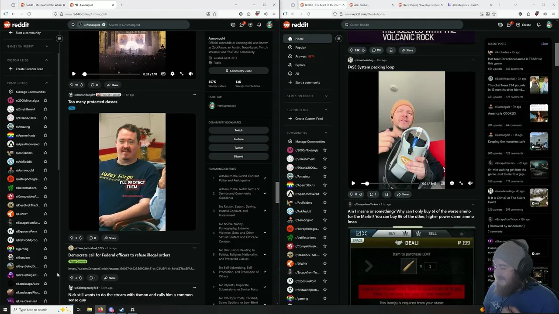Upvote the 1.9K post in right window

(351, 50)
